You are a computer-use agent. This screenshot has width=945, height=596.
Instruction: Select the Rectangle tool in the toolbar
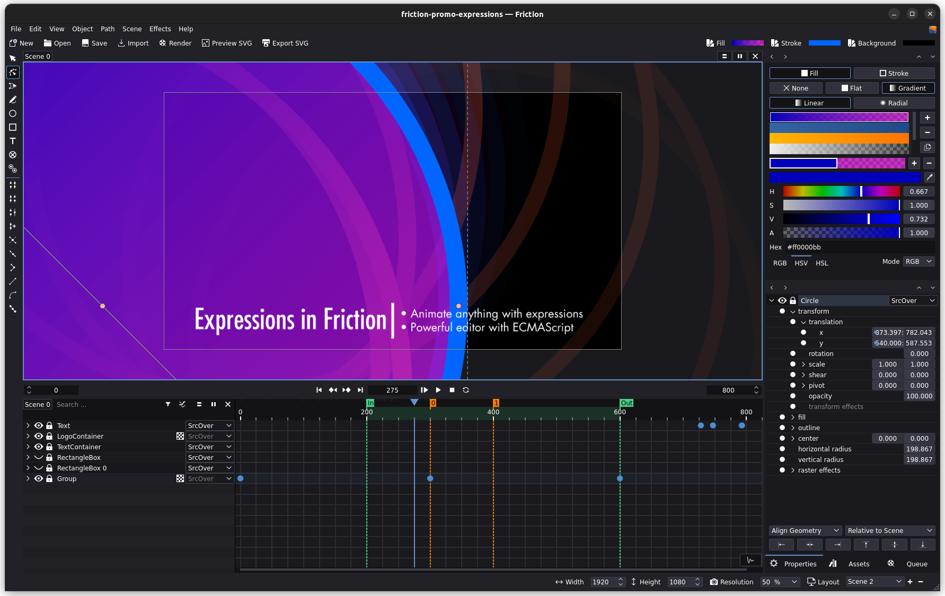[x=13, y=127]
